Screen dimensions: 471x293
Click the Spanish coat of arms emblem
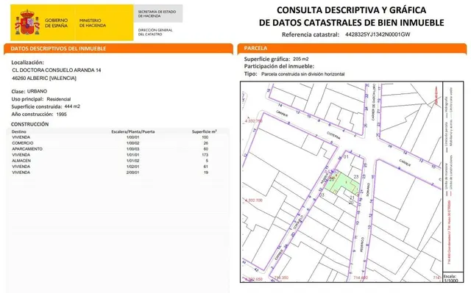tap(27, 23)
